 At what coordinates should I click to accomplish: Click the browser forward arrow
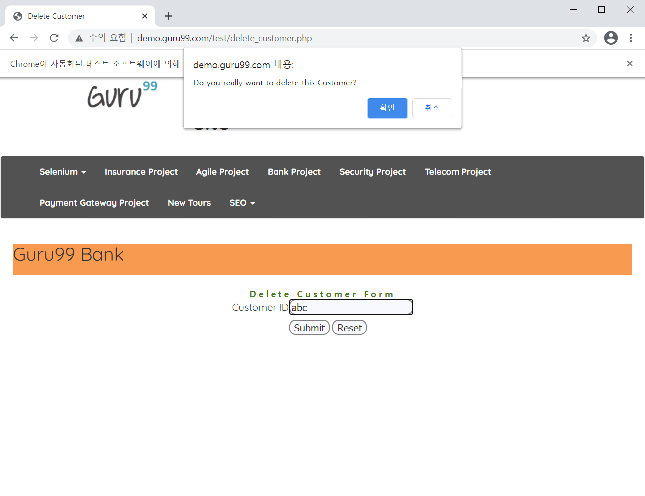click(x=34, y=38)
